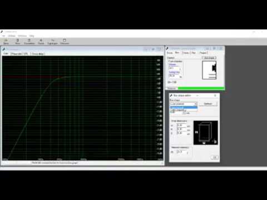
Task: Click the Optimize button in box shape editor
Action: point(208,104)
